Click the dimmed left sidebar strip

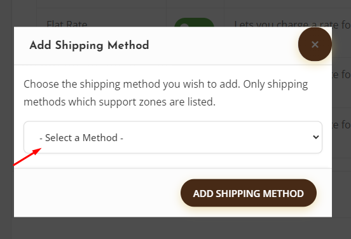click(6, 119)
